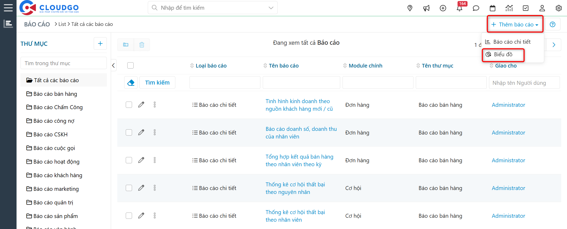This screenshot has height=229, width=567.
Task: Click the location pin icon
Action: point(410,8)
